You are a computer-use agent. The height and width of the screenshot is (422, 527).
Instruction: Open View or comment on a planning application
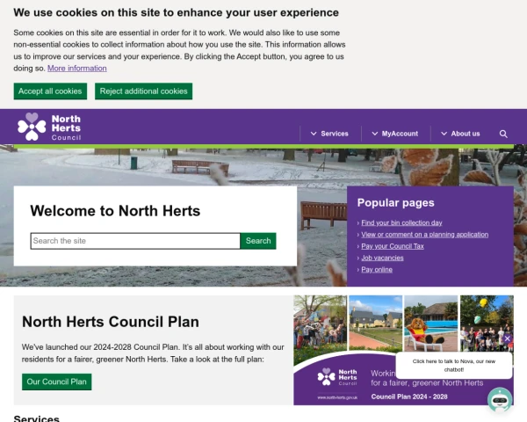[x=425, y=235]
